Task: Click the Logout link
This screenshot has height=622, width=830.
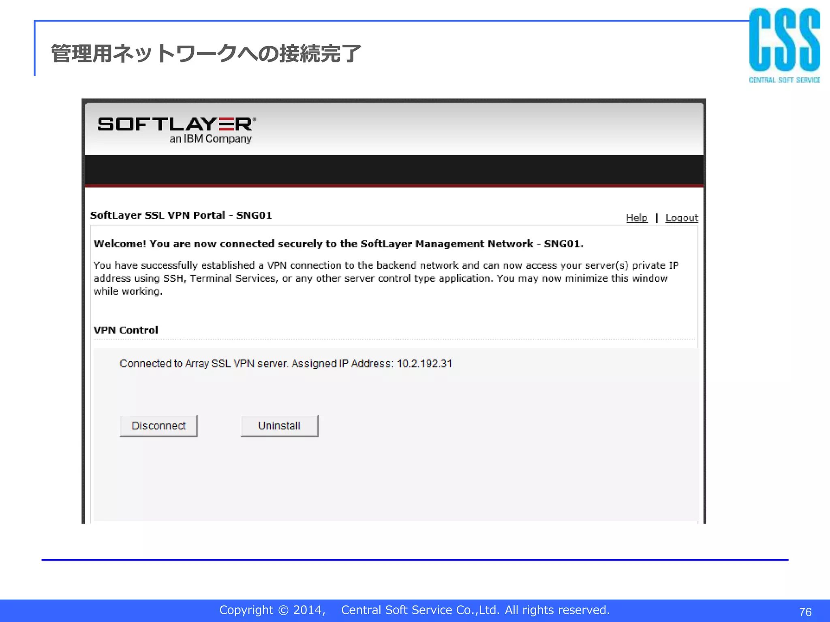Action: (x=682, y=218)
